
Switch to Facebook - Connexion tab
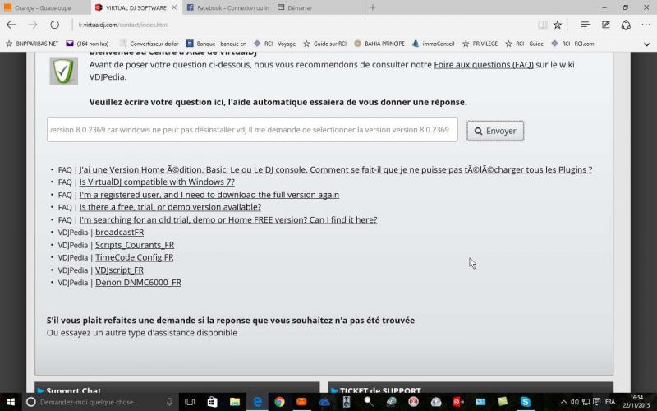[227, 7]
